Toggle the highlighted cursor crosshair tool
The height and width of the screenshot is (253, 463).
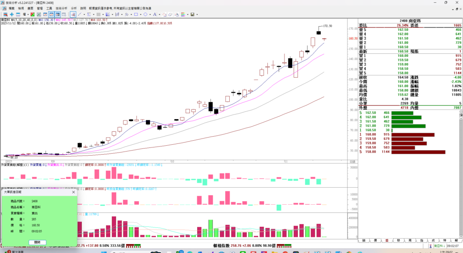click(73, 14)
